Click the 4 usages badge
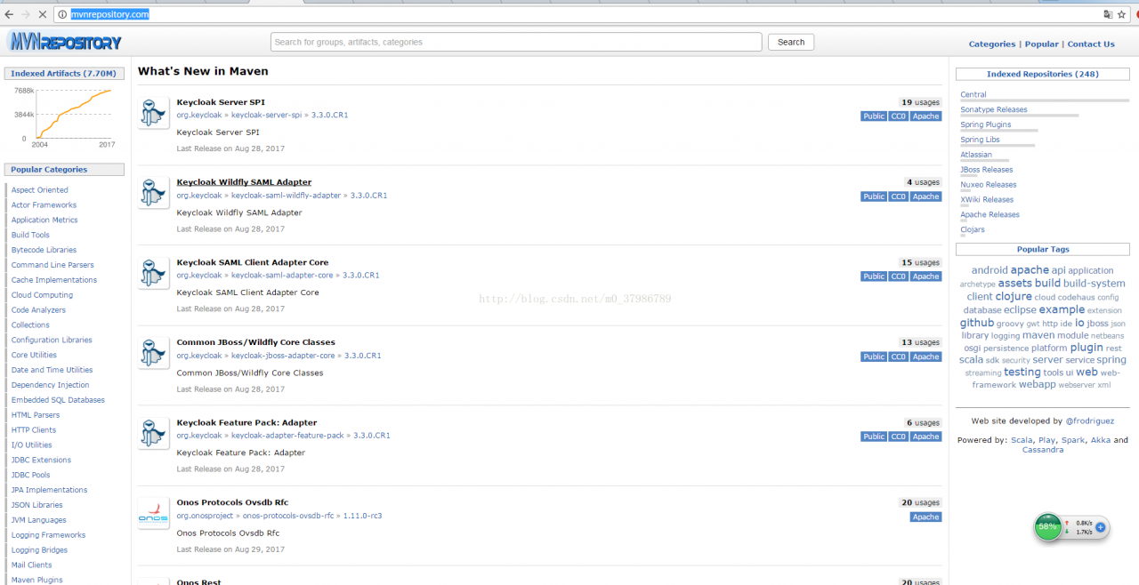Screen dimensions: 1139x585 click(923, 182)
